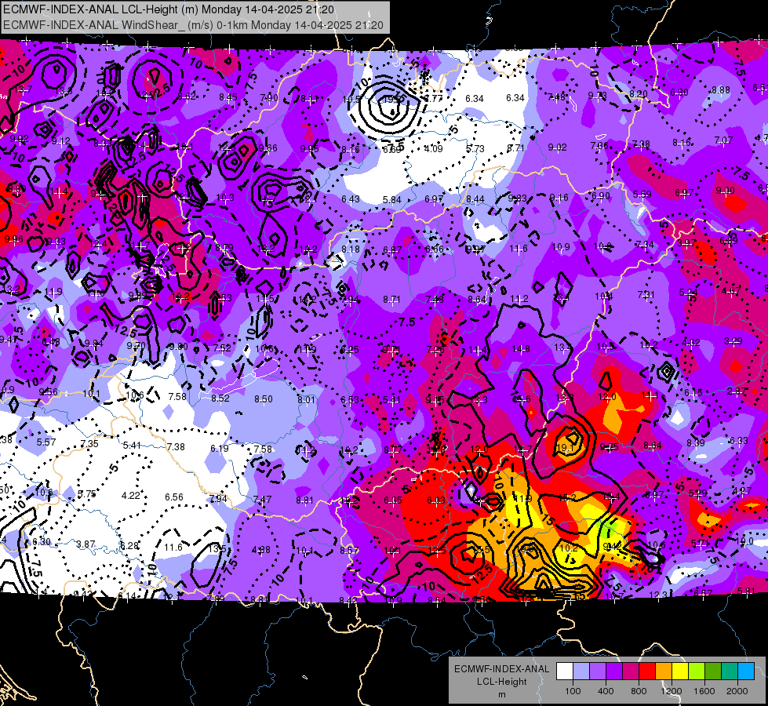
Task: Click the white swatch in LCL-Height legend
Action: (565, 671)
